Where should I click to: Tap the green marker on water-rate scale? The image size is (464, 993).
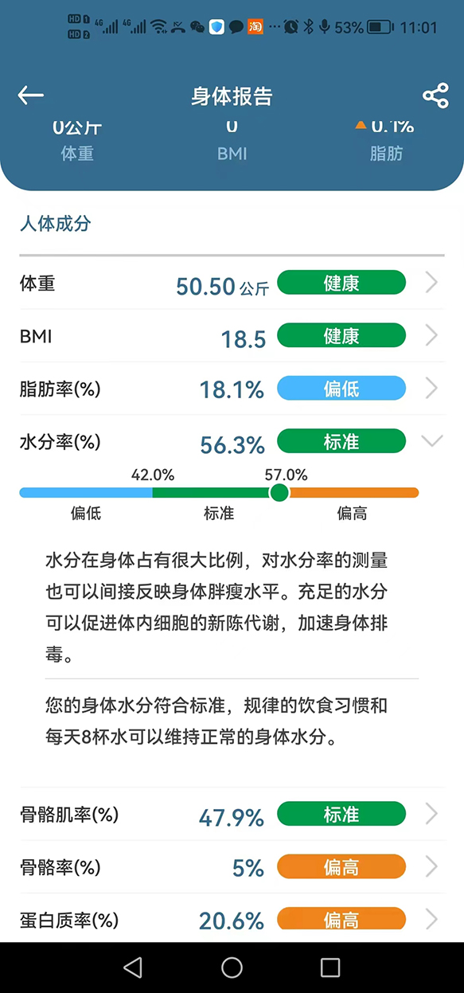(x=279, y=493)
